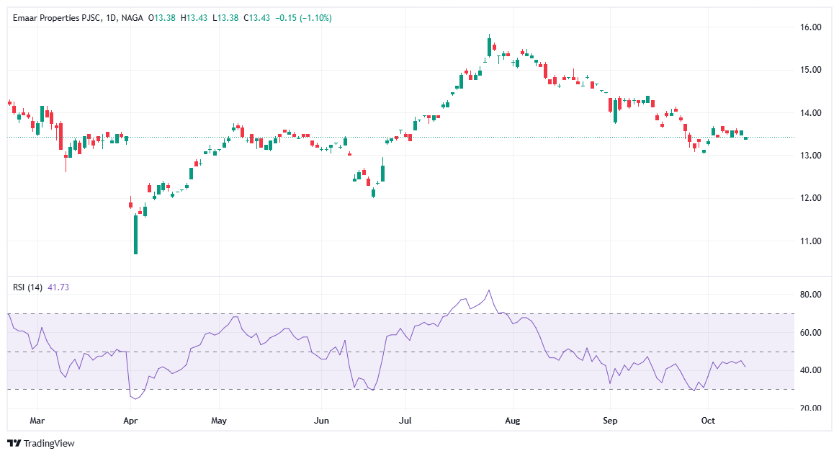The width and height of the screenshot is (839, 456).
Task: Click the Aug label on time axis
Action: (512, 421)
